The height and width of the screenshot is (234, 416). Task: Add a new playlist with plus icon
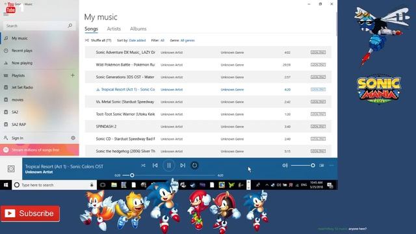(72, 75)
